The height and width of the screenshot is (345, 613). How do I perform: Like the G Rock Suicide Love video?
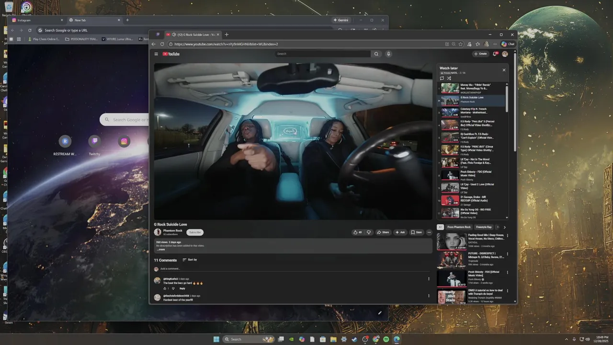357,232
